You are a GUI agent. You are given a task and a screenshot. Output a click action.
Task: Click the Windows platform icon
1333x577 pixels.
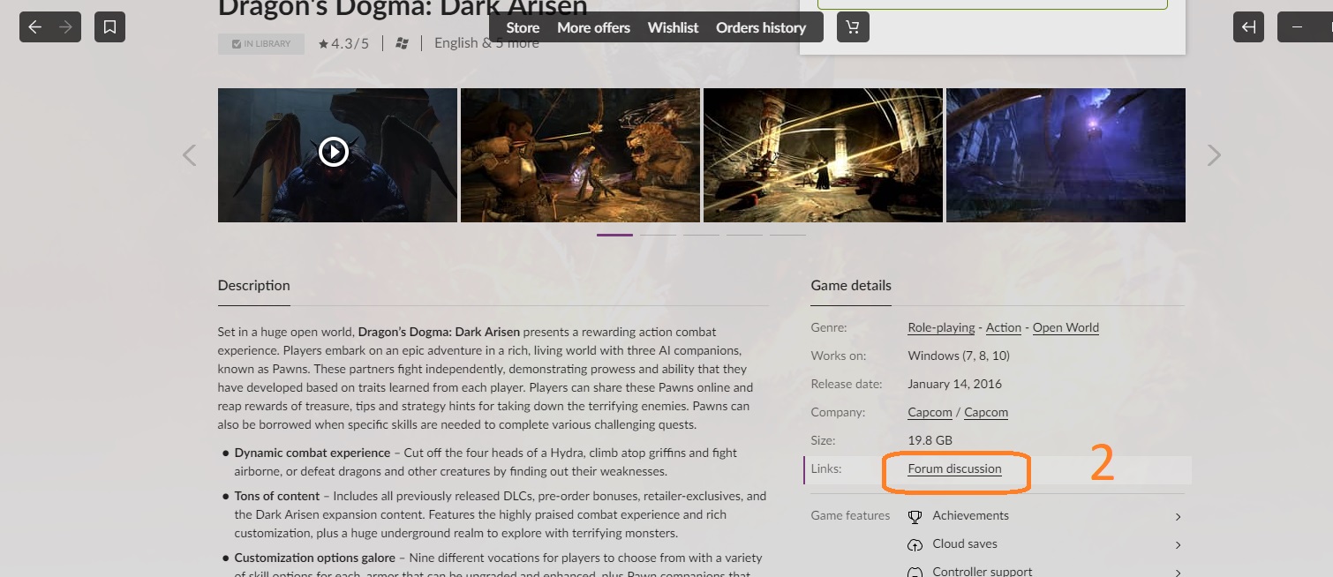(x=403, y=43)
